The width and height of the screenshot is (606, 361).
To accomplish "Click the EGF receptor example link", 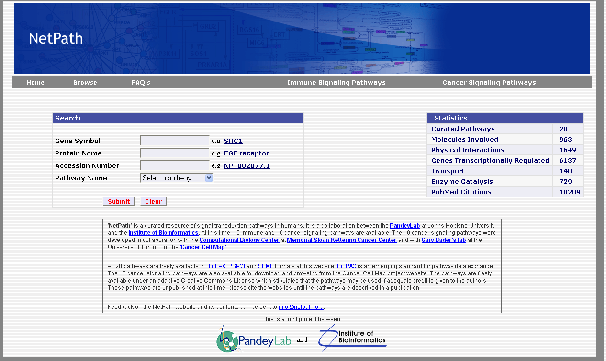I will click(x=247, y=153).
